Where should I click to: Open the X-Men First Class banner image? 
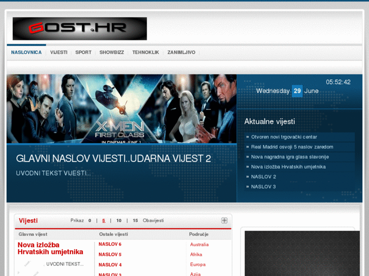pos(121,109)
